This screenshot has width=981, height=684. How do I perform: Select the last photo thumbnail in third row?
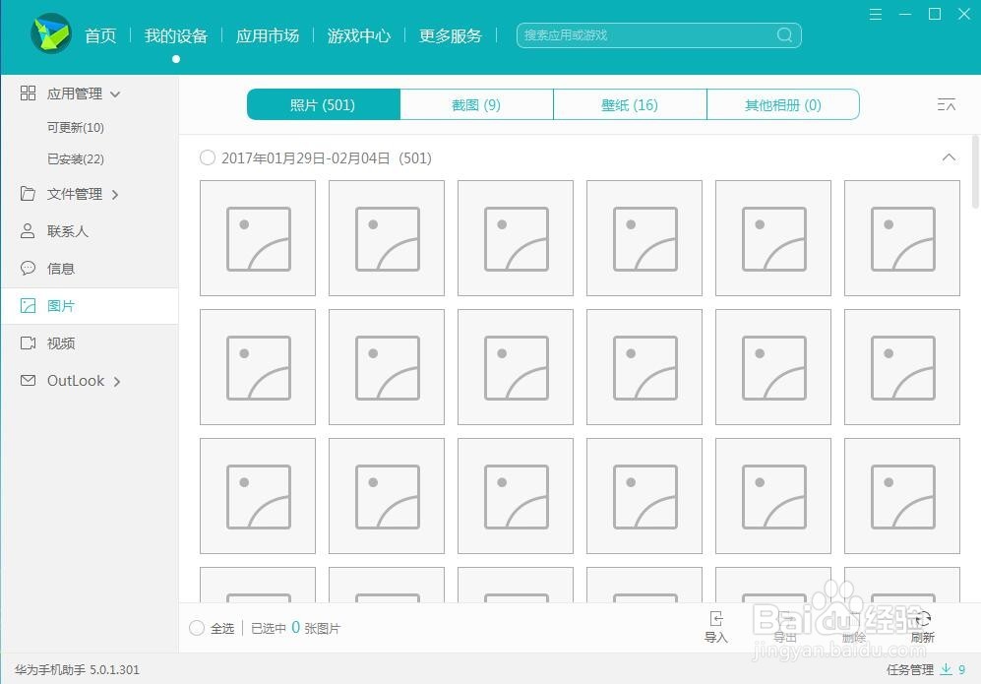[902, 496]
